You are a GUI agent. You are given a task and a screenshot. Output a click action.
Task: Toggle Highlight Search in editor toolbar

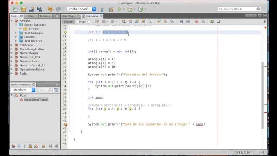pyautogui.click(x=143, y=22)
